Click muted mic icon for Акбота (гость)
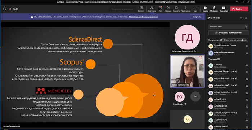This screenshot has width=252, height=130. pos(247,107)
